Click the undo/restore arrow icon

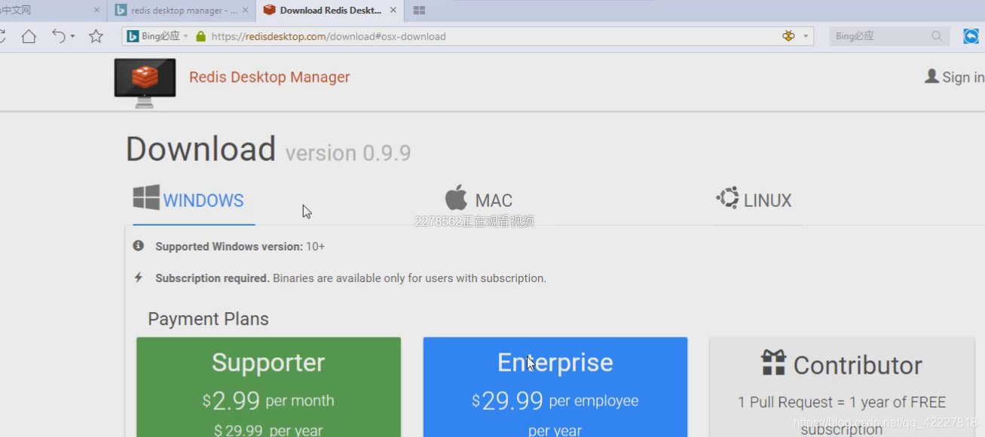coord(59,35)
